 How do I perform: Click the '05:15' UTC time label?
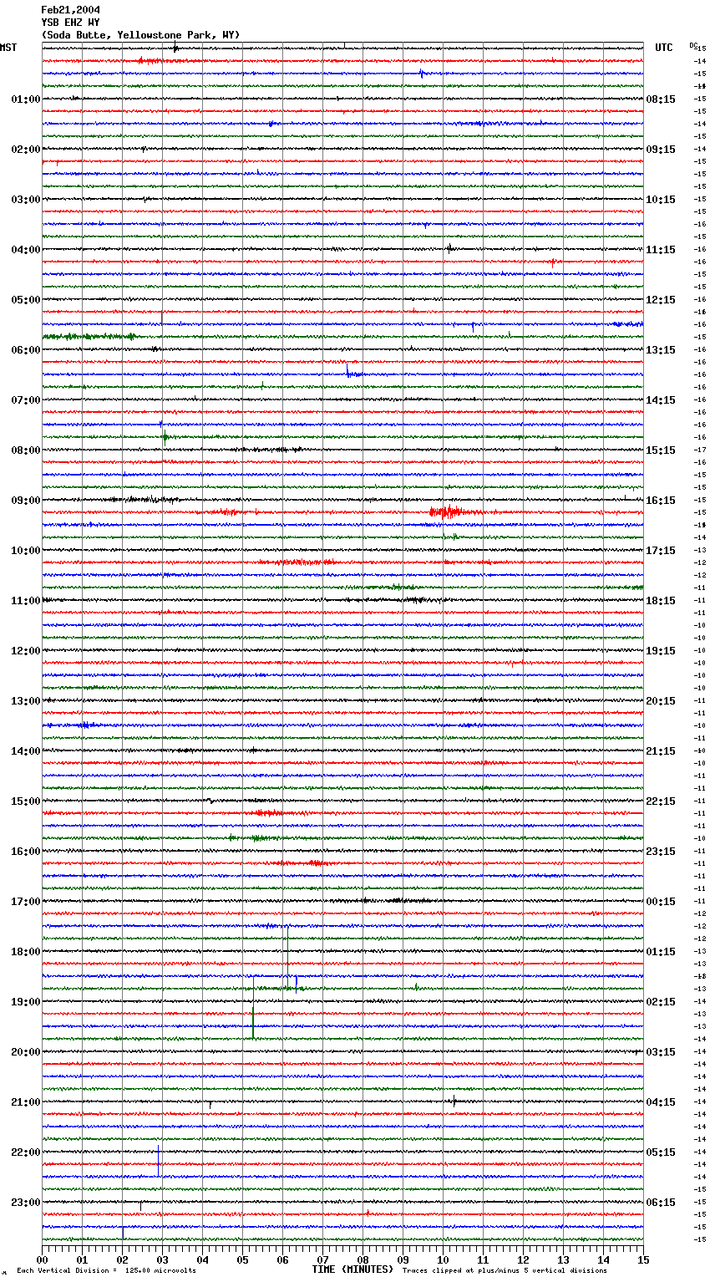pyautogui.click(x=661, y=1152)
